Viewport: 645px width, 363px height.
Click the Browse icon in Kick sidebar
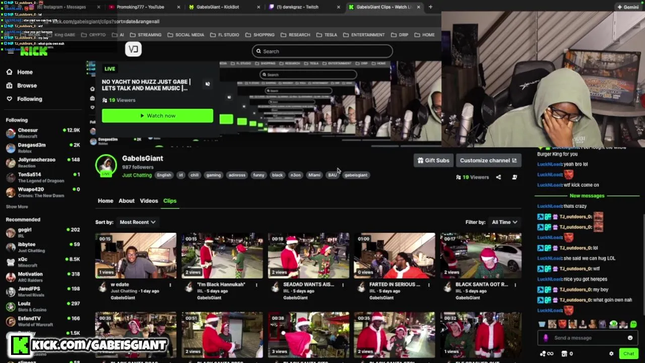pos(9,85)
